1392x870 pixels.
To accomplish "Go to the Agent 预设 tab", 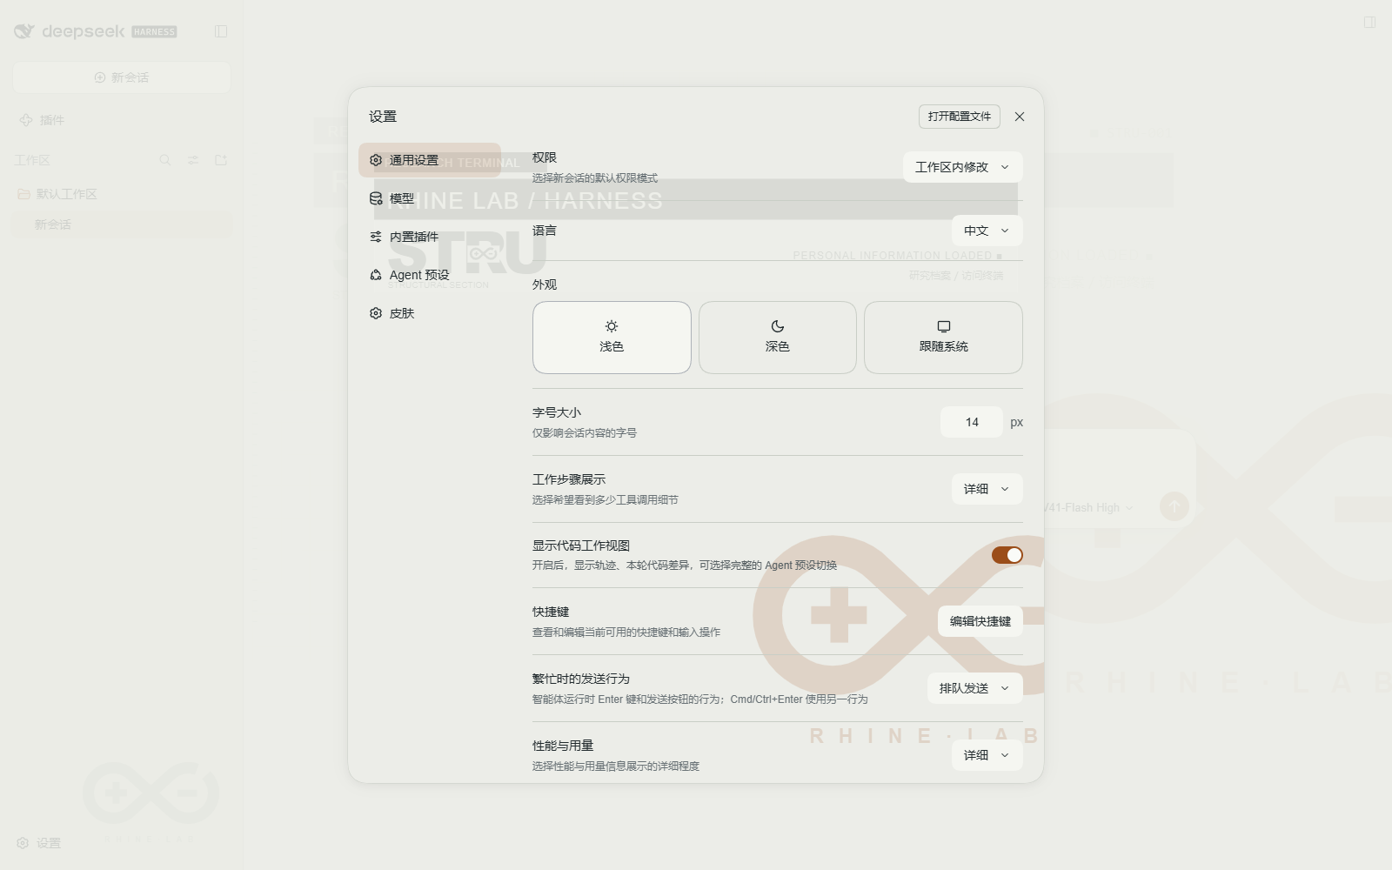I will coord(430,275).
